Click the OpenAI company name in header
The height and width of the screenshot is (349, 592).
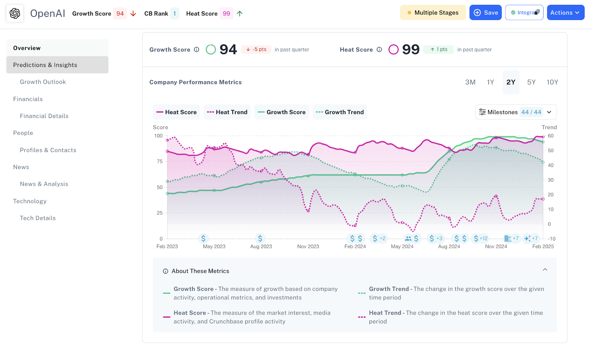(x=47, y=14)
